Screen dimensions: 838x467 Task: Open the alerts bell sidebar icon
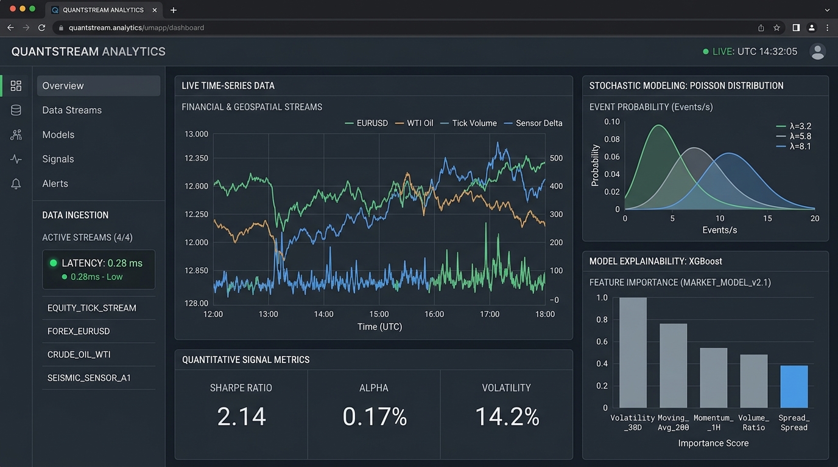point(16,184)
